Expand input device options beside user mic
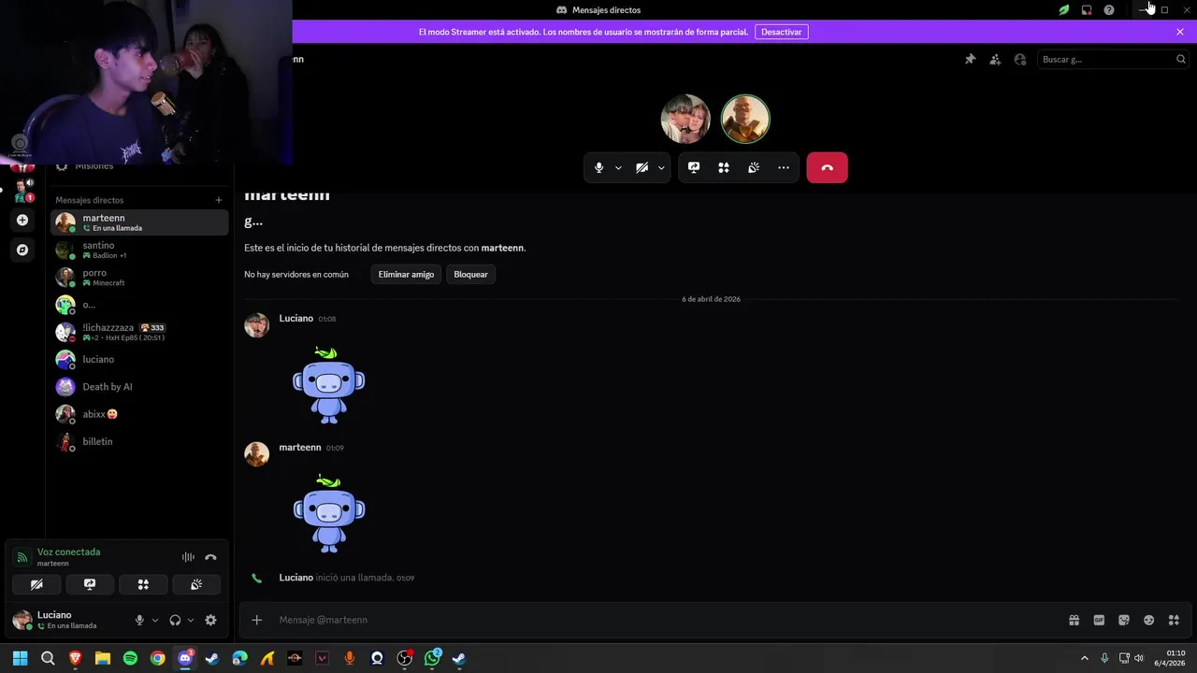 coord(155,621)
